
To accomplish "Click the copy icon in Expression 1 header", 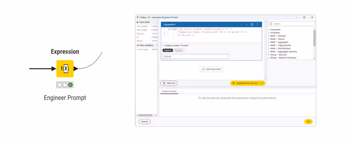I will tap(252, 25).
